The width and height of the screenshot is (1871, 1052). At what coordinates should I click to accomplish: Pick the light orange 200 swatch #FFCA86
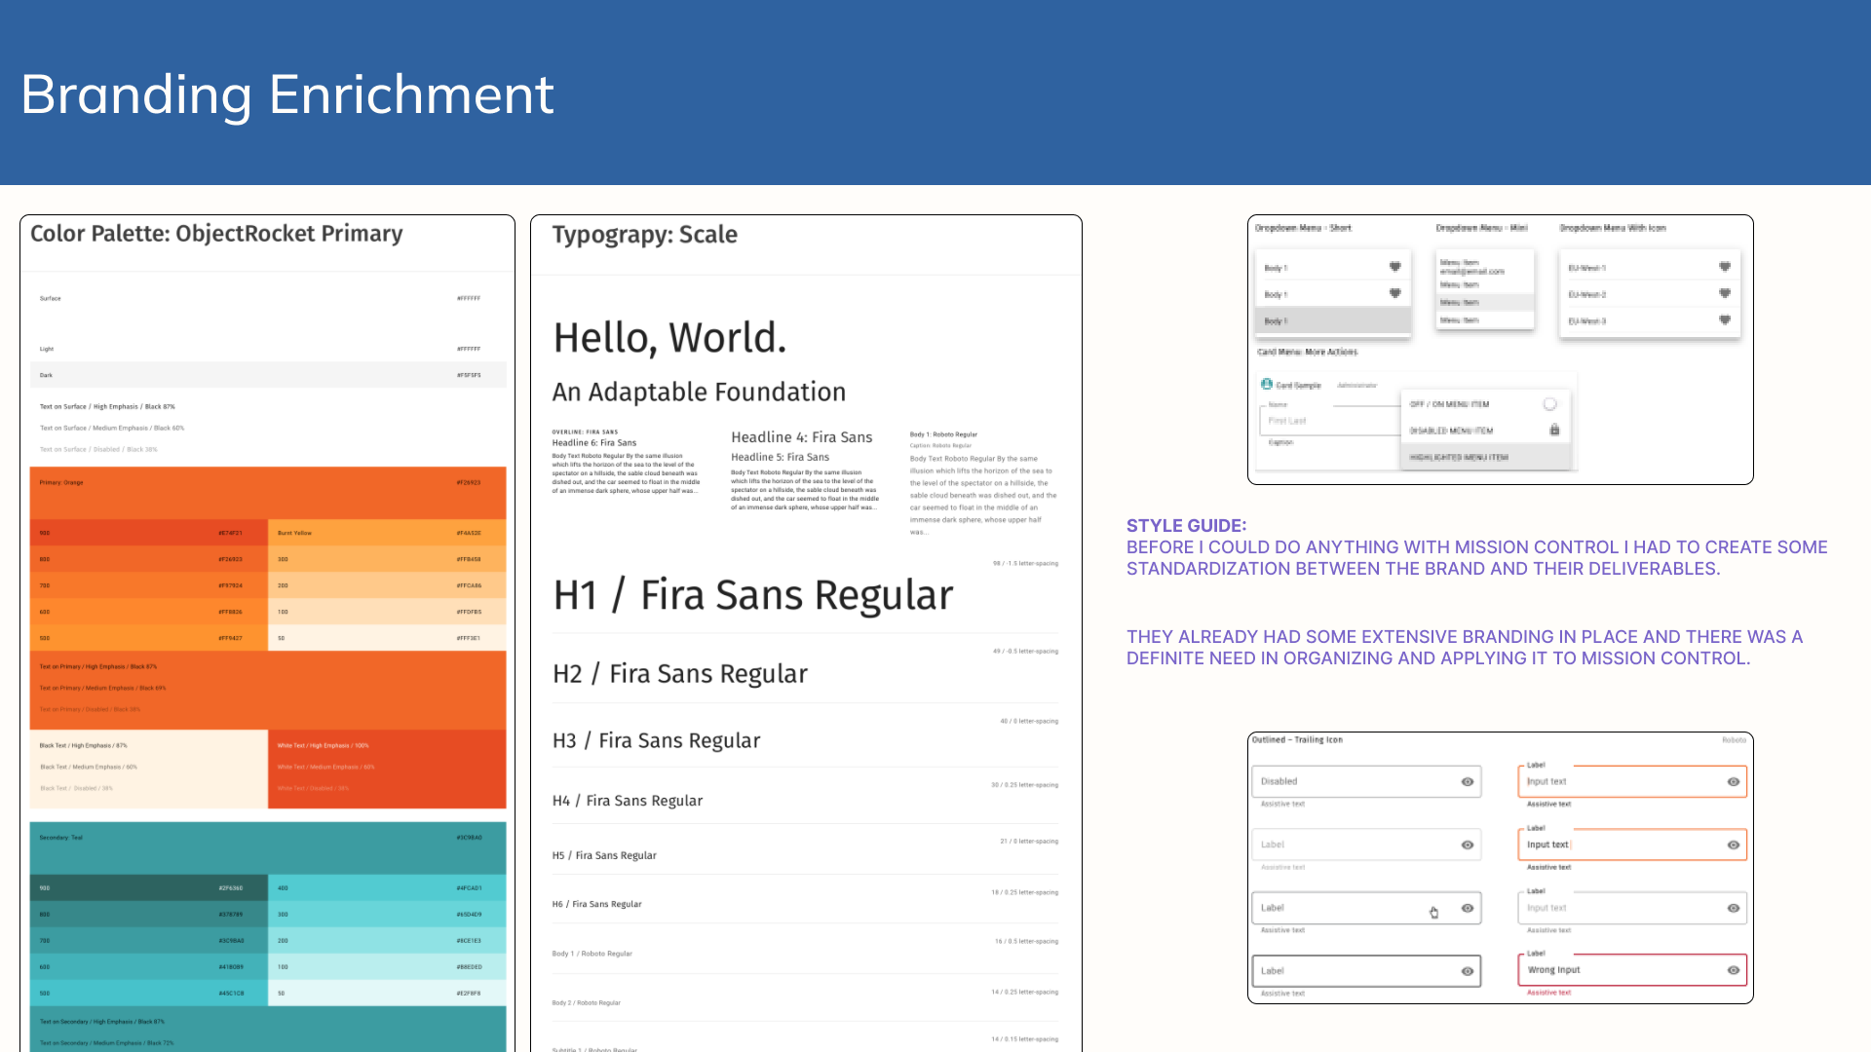tap(387, 585)
